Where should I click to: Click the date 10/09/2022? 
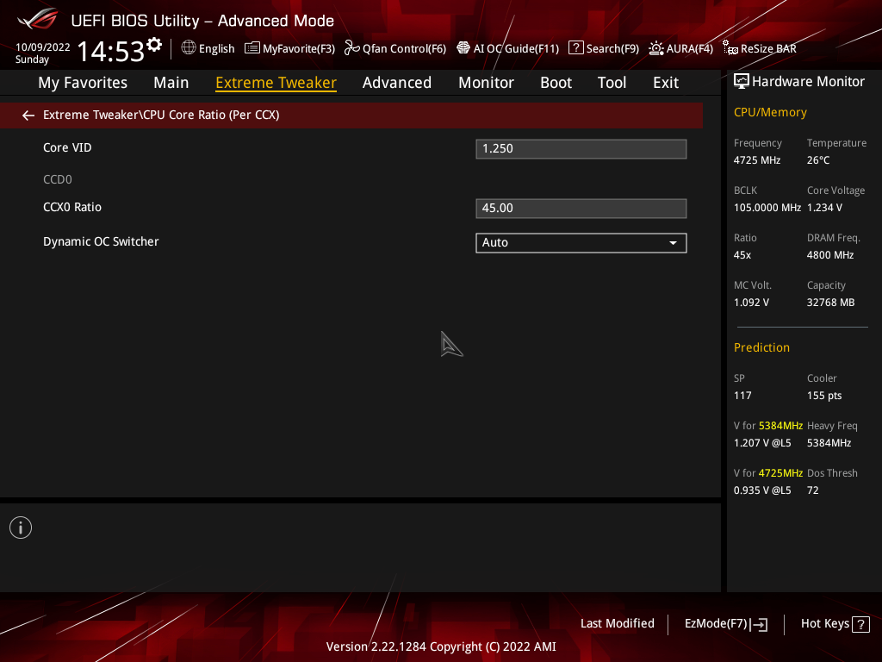[43, 47]
